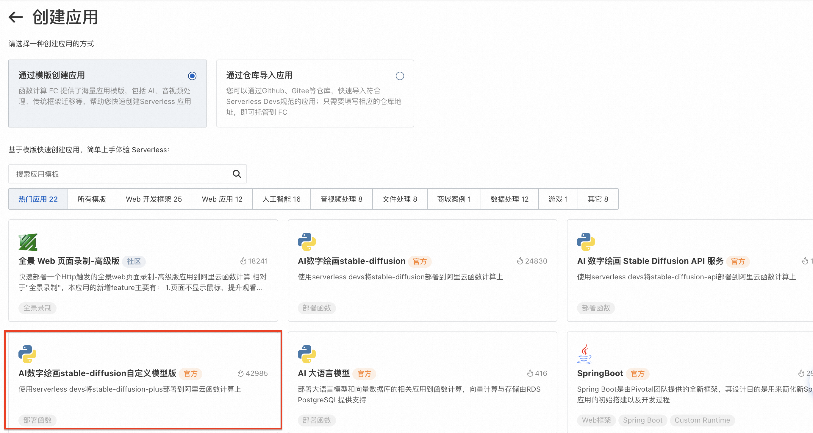
Task: Open AI数字绘画stable-diffusion自定义模型版 title
Action: (x=98, y=373)
